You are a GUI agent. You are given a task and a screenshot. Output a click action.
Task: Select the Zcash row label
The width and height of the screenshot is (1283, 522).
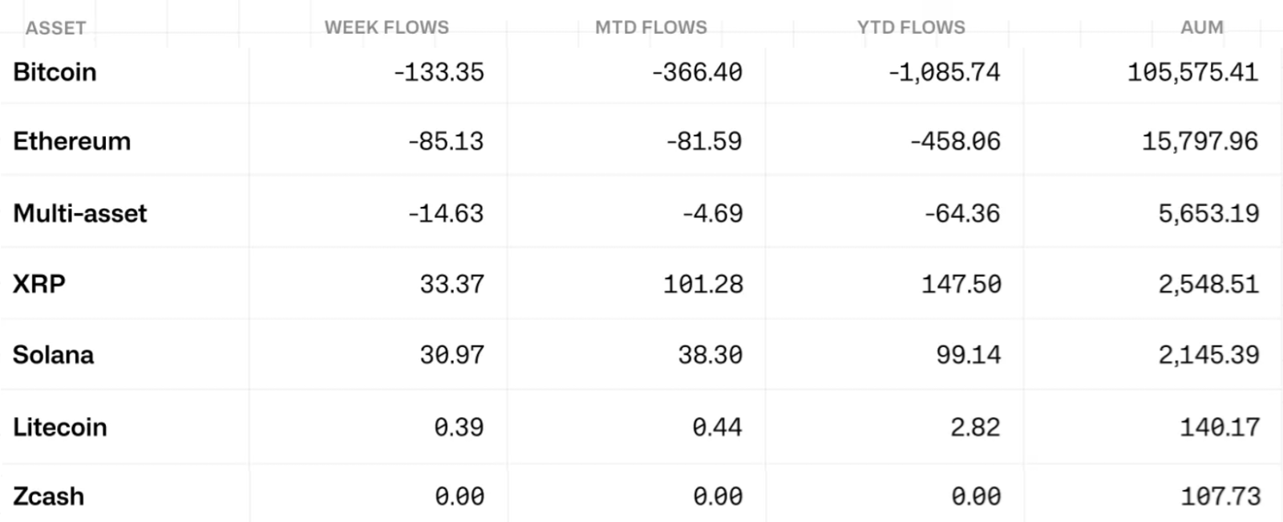(48, 496)
